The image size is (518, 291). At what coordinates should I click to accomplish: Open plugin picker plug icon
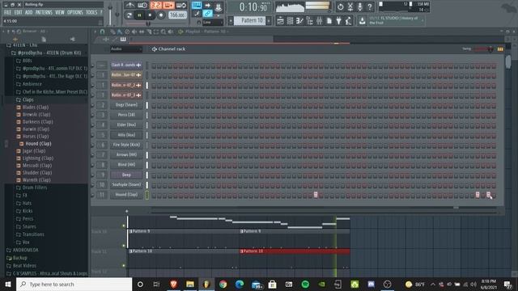pos(338,21)
